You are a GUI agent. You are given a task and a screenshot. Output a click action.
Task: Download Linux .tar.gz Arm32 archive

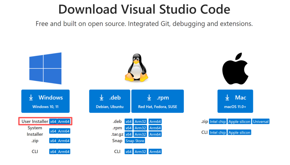(x=140, y=134)
